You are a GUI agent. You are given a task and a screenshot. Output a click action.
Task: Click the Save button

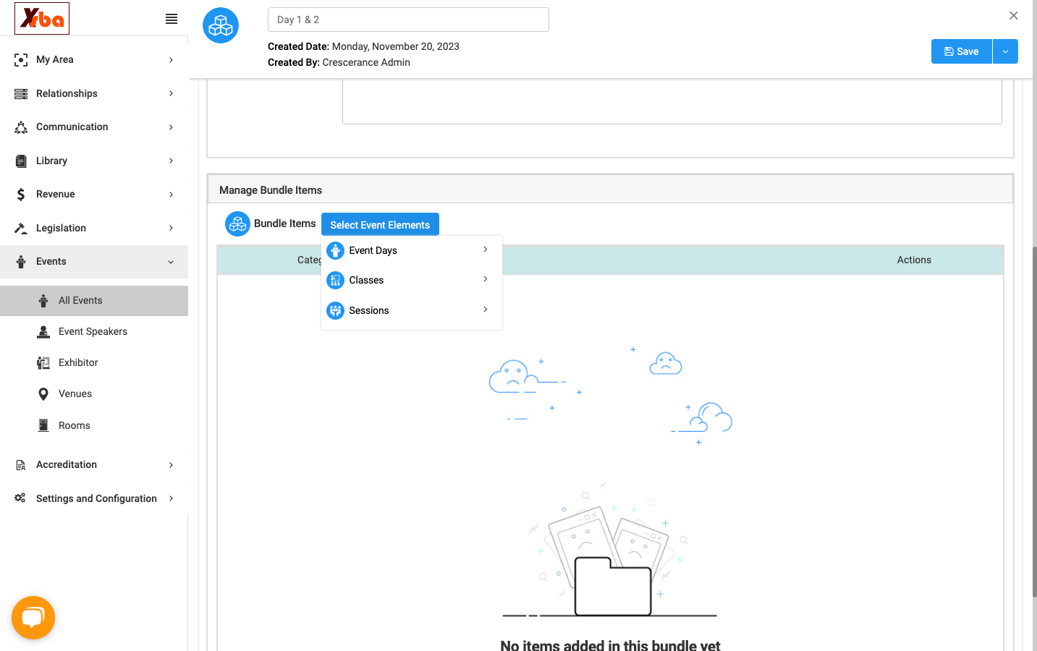coord(962,51)
